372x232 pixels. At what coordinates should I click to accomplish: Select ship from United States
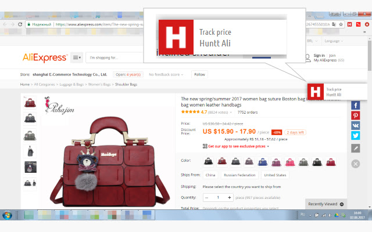[x=275, y=175]
